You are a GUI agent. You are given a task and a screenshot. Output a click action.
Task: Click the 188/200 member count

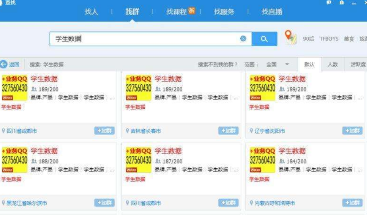click(x=48, y=161)
